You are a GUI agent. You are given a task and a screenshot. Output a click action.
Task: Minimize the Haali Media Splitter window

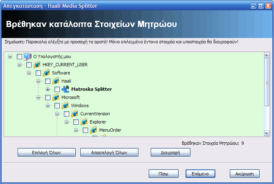253,6
